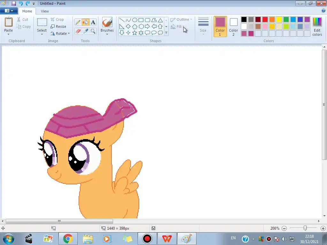Image resolution: width=327 pixels, height=245 pixels.
Task: Open the Paste dropdown arrow
Action: tap(8, 34)
